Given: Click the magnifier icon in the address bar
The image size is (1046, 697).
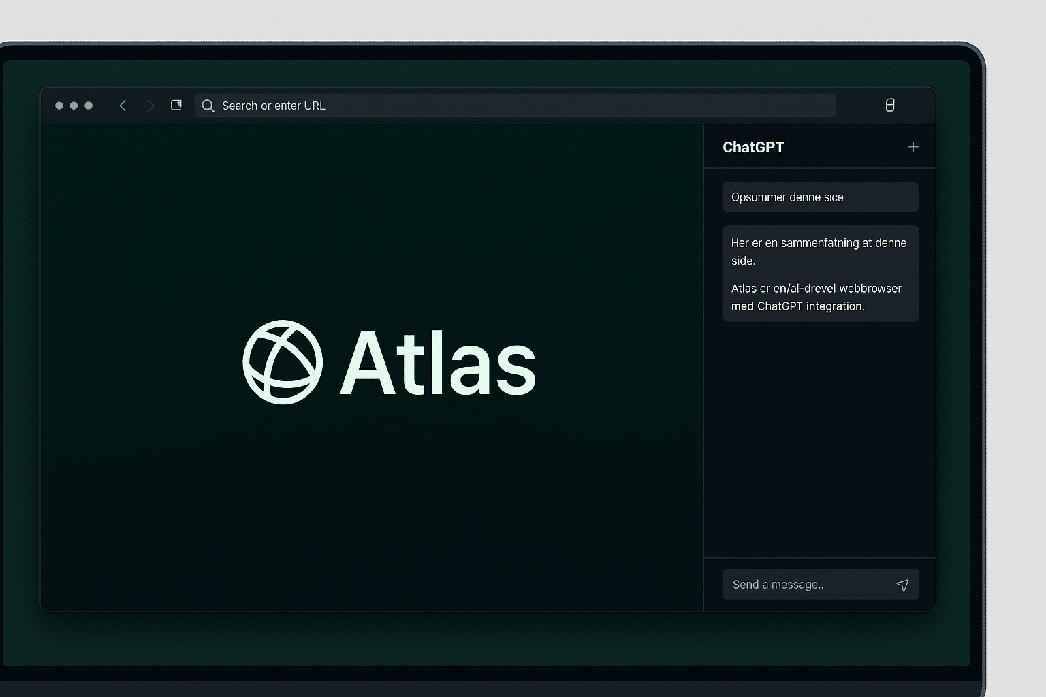Looking at the screenshot, I should (x=208, y=106).
